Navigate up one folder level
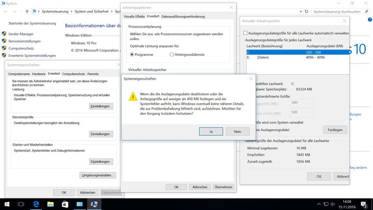The height and width of the screenshot is (210, 373). (27, 11)
